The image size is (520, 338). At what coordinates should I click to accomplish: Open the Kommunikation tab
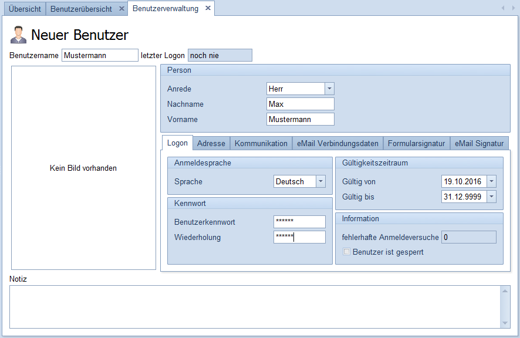[x=261, y=143]
